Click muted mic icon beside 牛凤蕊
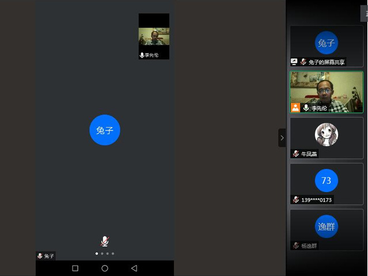The image size is (368, 276). [296, 154]
